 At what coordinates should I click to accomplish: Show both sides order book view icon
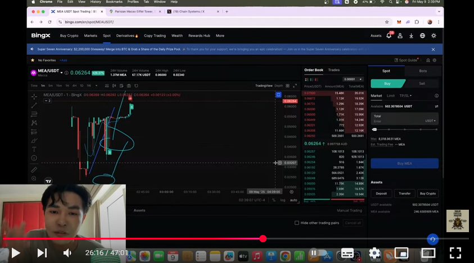pyautogui.click(x=306, y=79)
